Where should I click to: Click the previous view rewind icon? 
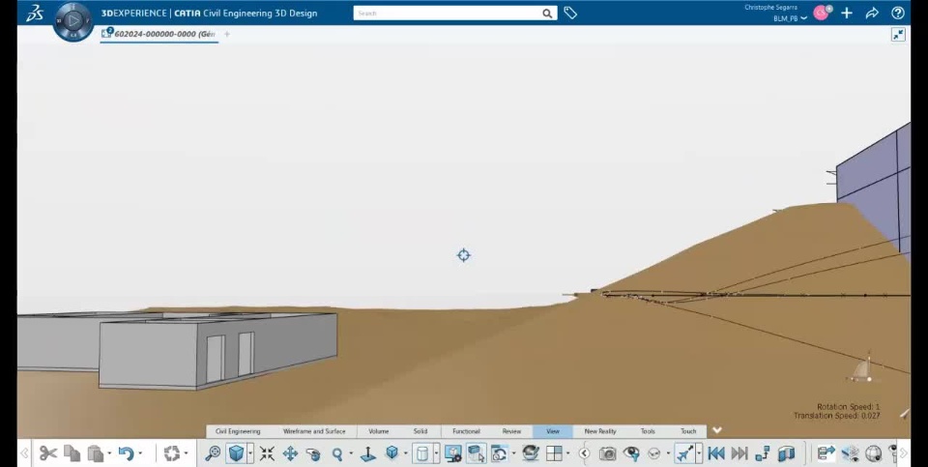[716, 454]
